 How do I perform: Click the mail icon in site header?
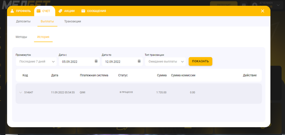244,5
